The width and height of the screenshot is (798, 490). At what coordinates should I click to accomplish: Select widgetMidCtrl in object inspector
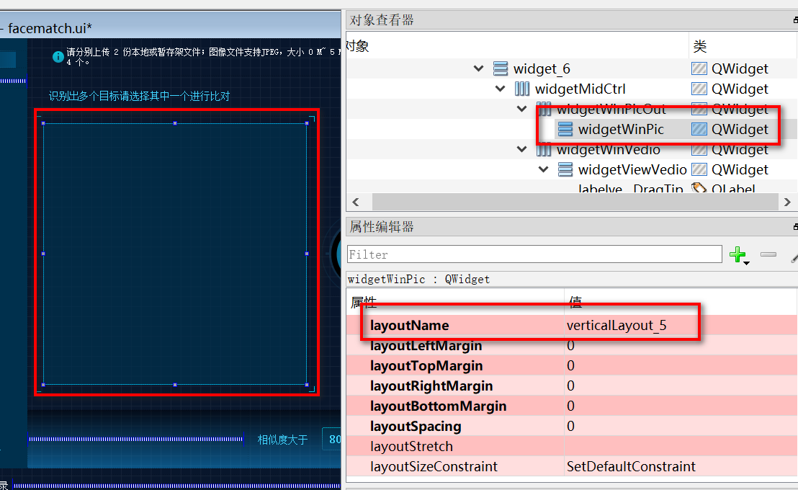click(x=580, y=89)
